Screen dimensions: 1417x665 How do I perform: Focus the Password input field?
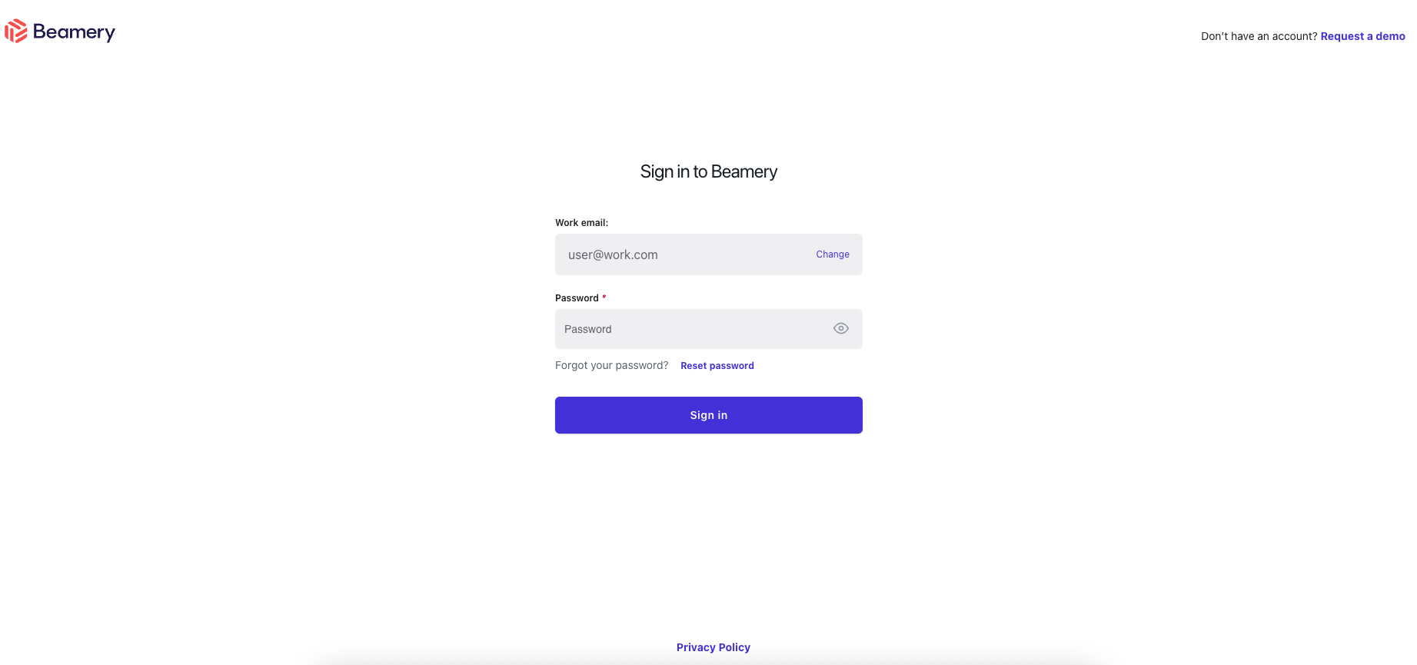[x=709, y=329]
